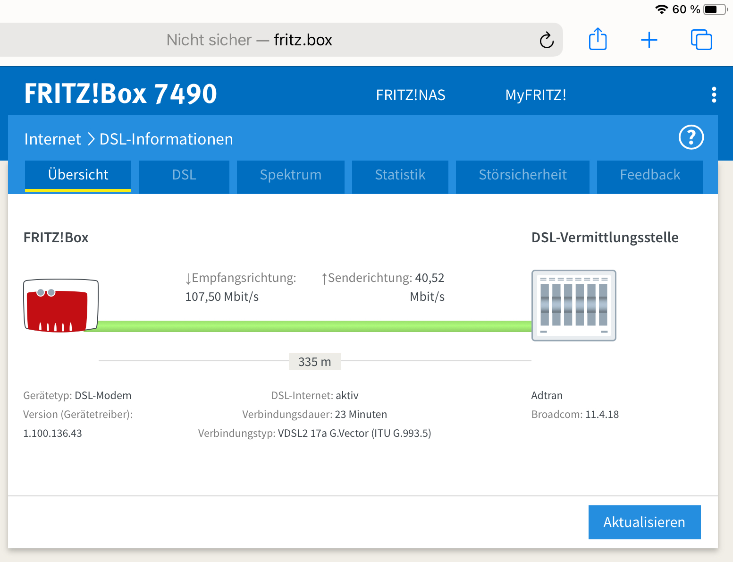The width and height of the screenshot is (733, 562).
Task: Open the help question mark icon
Action: [x=691, y=137]
